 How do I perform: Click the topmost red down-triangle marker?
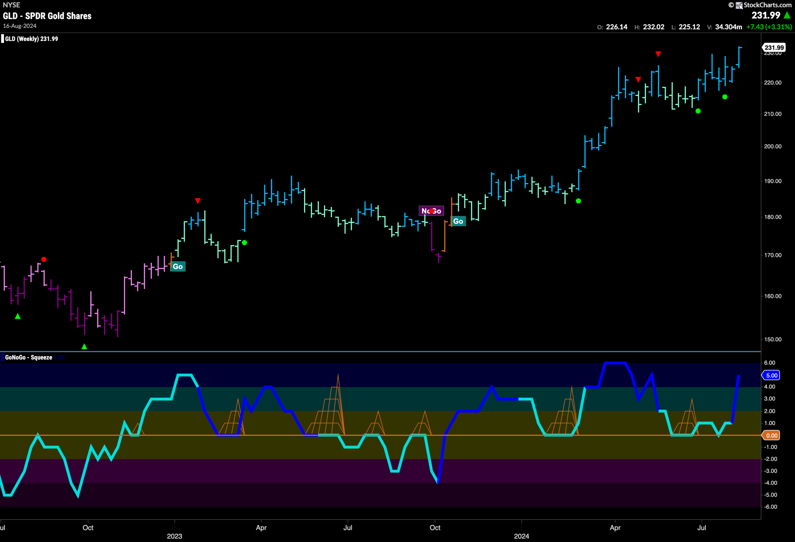click(658, 54)
